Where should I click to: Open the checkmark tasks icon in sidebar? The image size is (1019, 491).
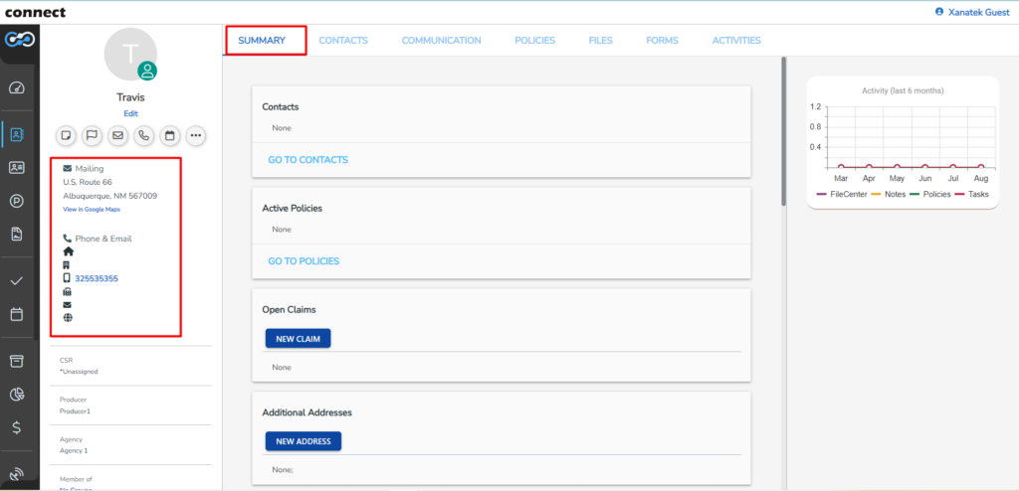pyautogui.click(x=18, y=281)
